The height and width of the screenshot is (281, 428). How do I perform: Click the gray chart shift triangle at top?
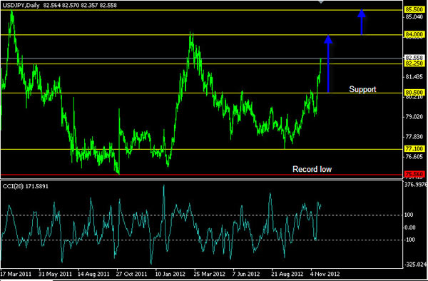tap(321, 2)
